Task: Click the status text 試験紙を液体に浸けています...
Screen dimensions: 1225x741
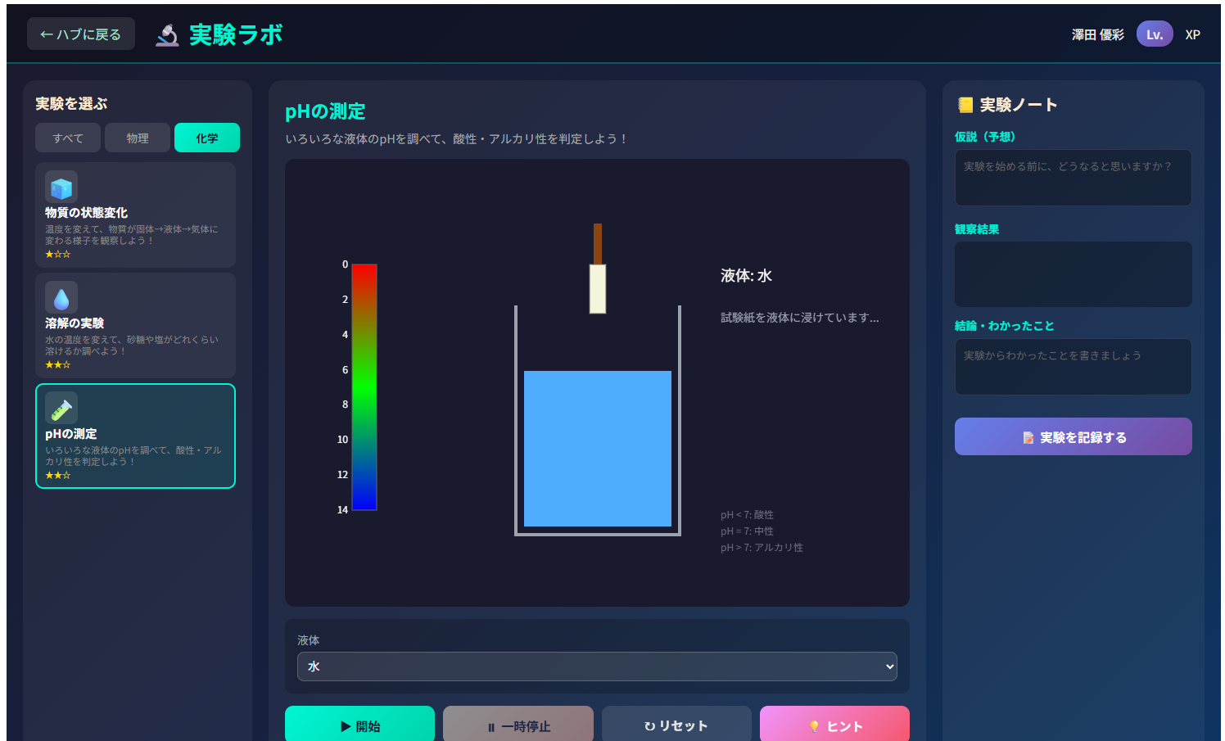Action: point(800,318)
